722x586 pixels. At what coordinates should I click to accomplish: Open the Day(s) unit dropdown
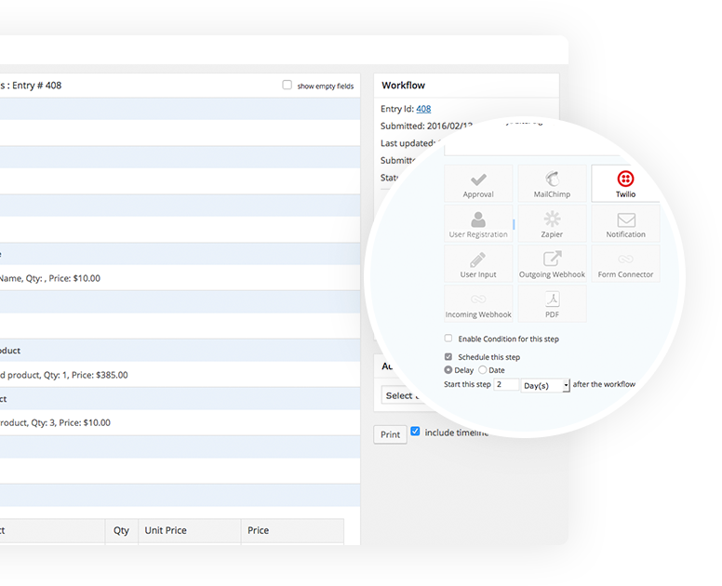point(545,385)
